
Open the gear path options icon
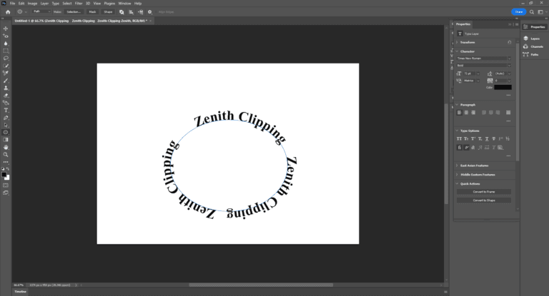tap(150, 12)
